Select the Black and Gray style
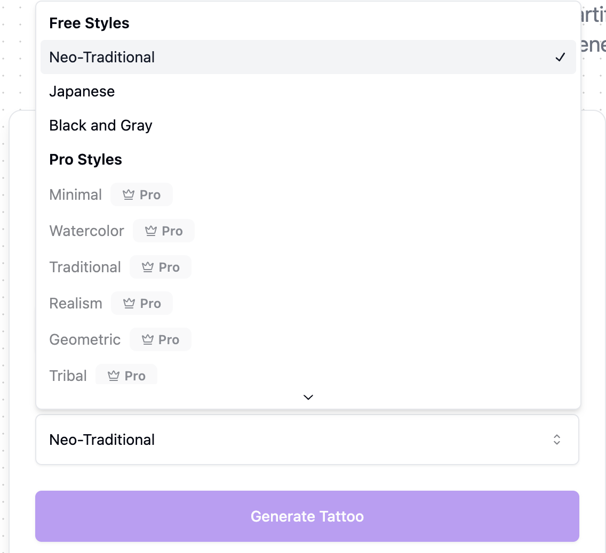The image size is (606, 553). coord(101,125)
